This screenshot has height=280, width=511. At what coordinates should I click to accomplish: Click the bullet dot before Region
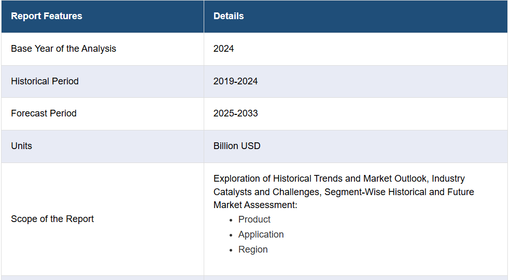click(231, 250)
